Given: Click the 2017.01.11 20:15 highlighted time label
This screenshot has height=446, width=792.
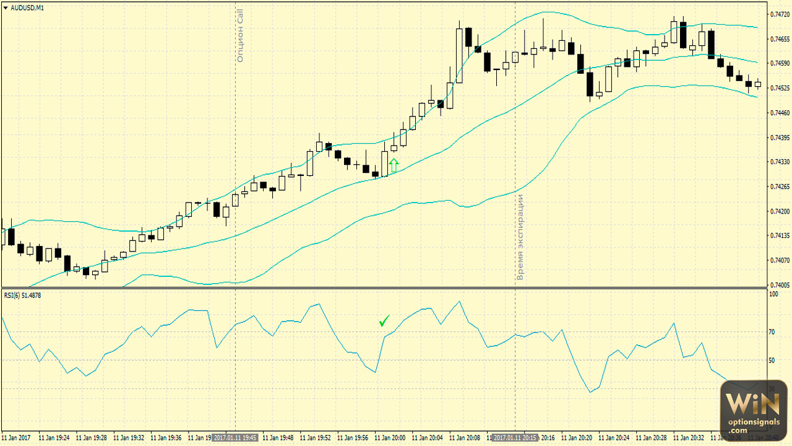Looking at the screenshot, I should click(x=515, y=438).
